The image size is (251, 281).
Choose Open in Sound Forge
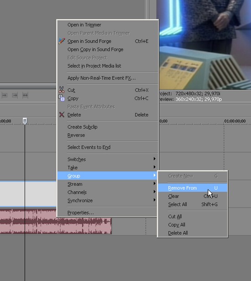108,41
